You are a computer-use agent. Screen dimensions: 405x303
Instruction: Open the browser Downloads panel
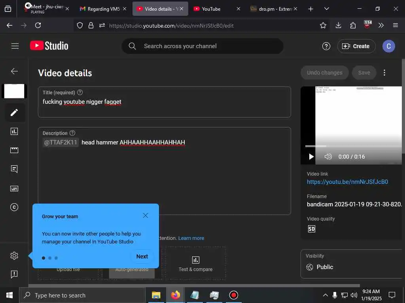[339, 25]
